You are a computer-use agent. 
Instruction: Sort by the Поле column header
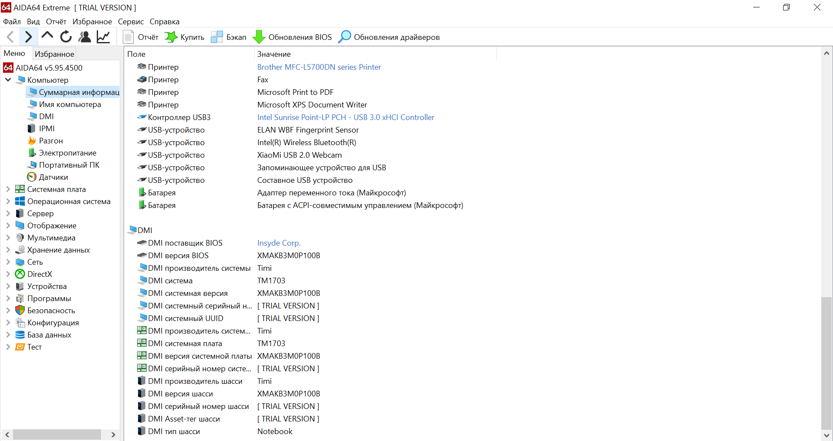(x=189, y=54)
